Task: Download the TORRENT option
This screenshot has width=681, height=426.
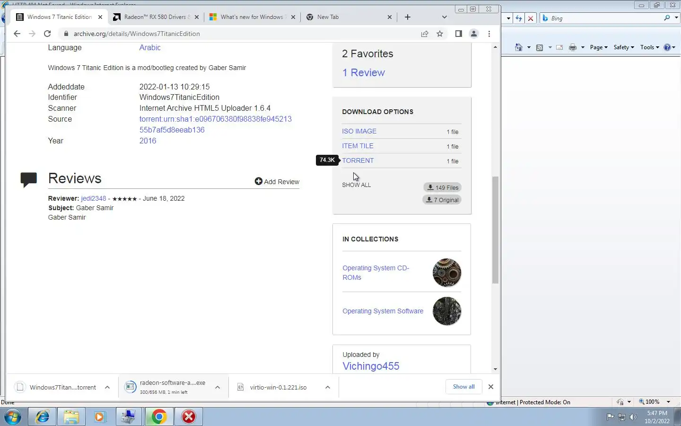Action: (358, 160)
